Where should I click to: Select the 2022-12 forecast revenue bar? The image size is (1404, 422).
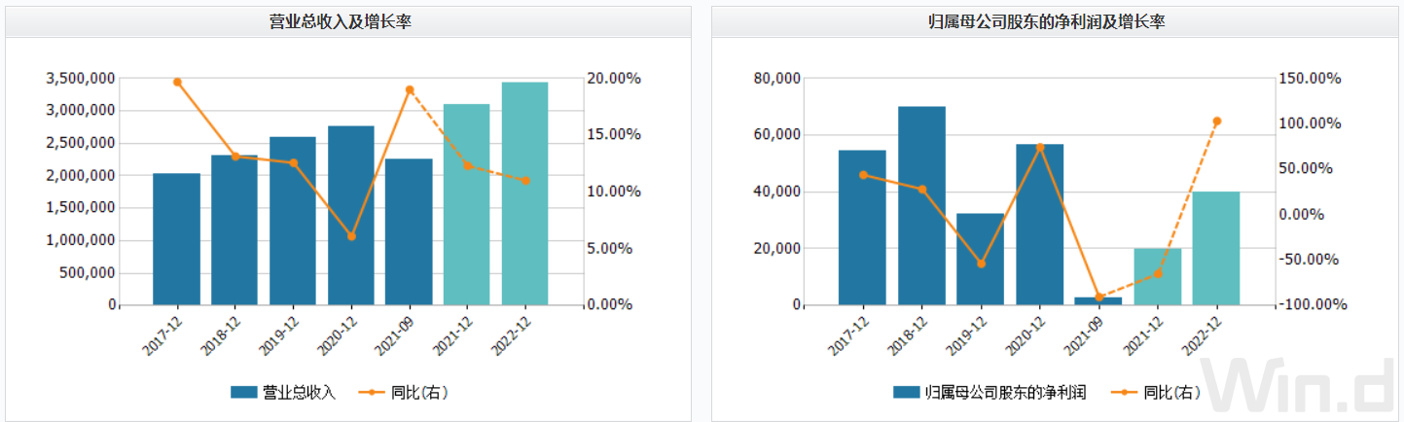(524, 193)
